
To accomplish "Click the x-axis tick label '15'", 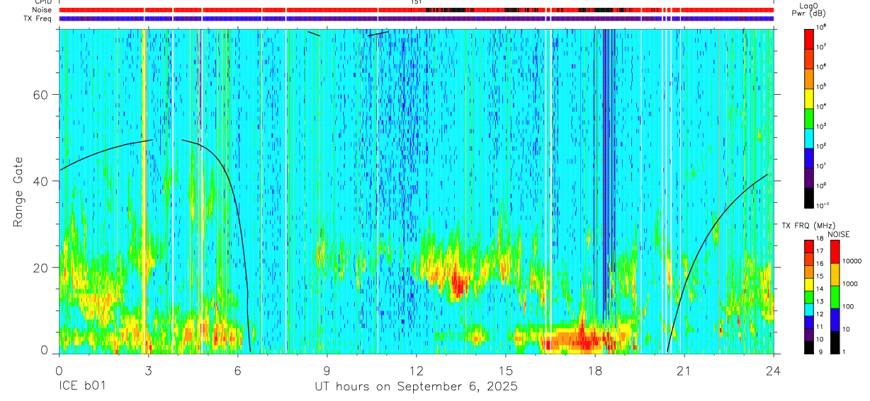I will click(x=505, y=371).
